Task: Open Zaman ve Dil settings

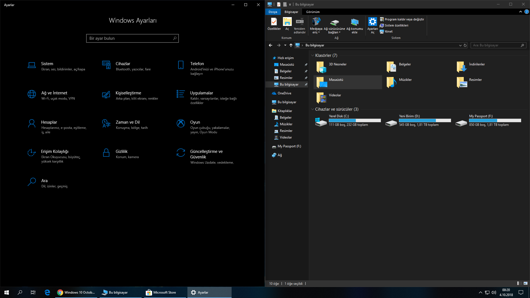Action: coord(125,125)
